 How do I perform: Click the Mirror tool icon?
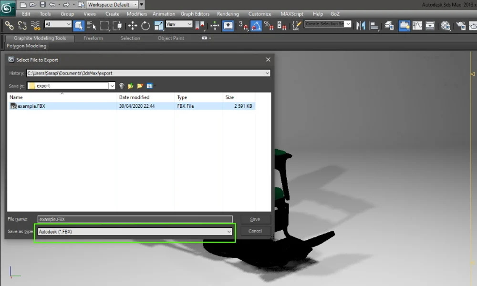[361, 25]
